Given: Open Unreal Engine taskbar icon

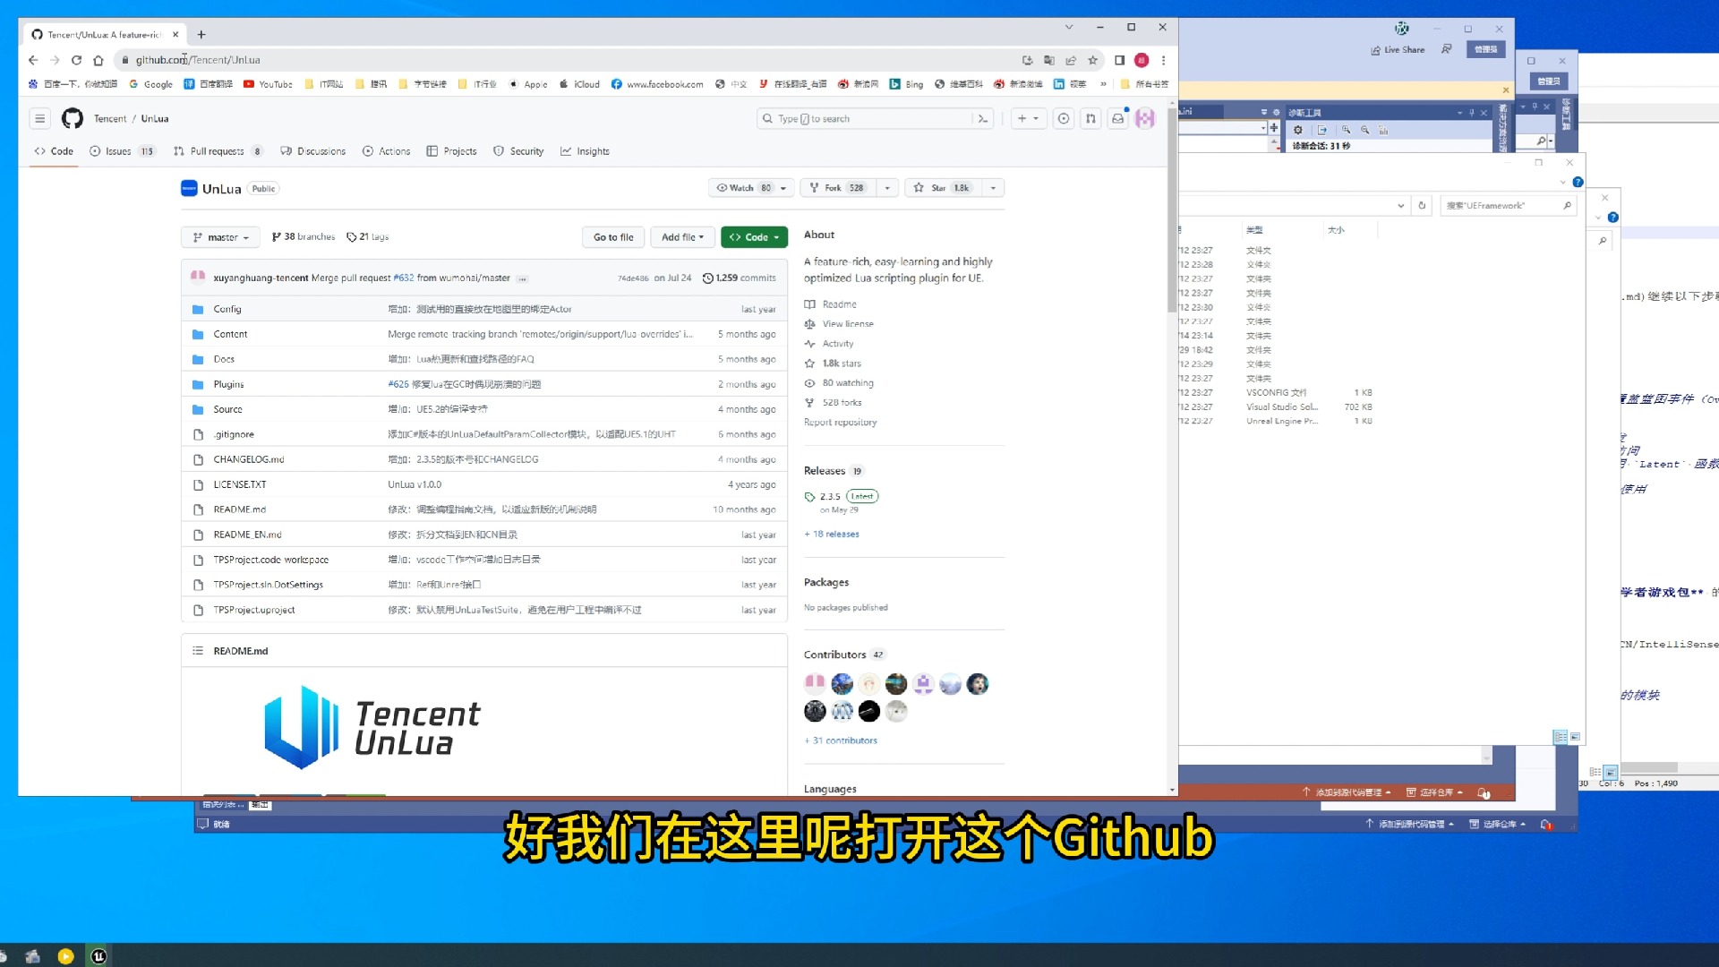Looking at the screenshot, I should click(98, 956).
